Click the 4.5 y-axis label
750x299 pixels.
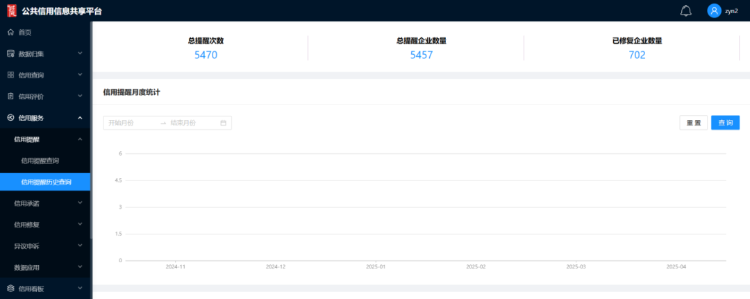[x=117, y=180]
